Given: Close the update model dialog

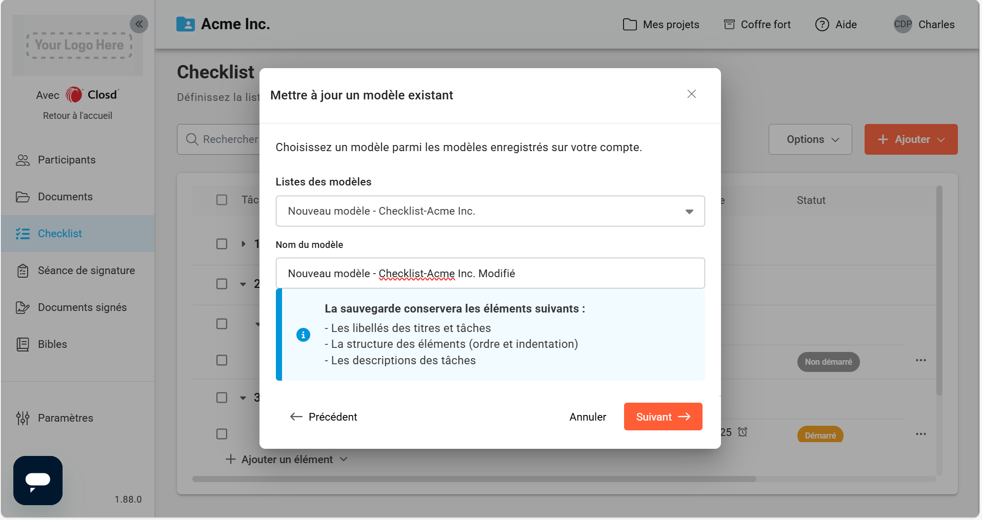Looking at the screenshot, I should (691, 94).
